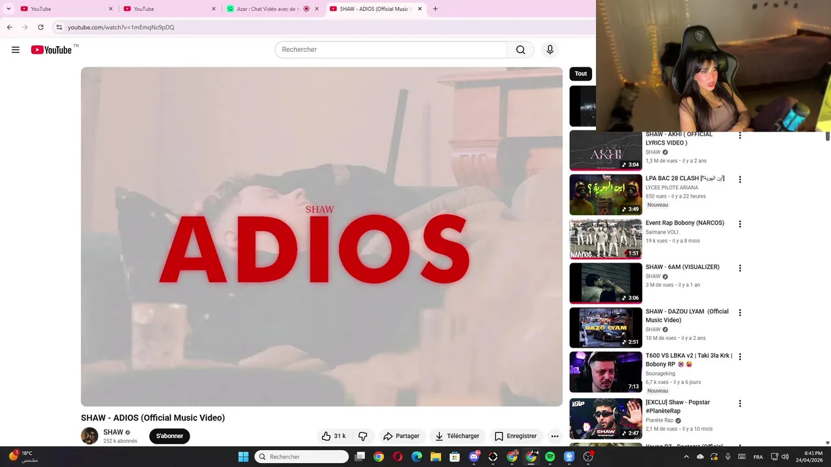Open options menu for T600 VS LBKA v2

click(x=739, y=357)
